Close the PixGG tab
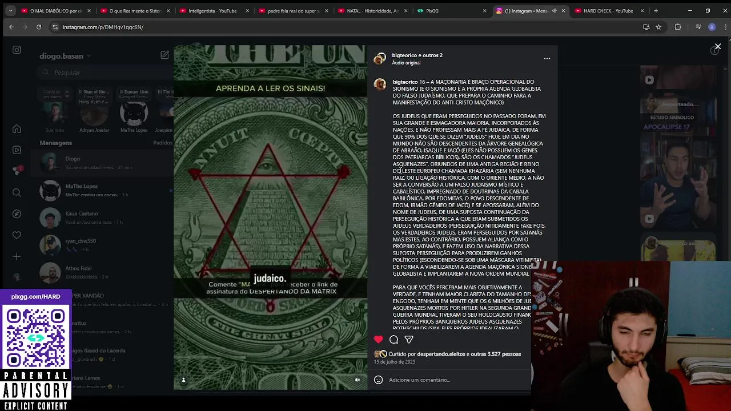The height and width of the screenshot is (411, 731). 484,11
